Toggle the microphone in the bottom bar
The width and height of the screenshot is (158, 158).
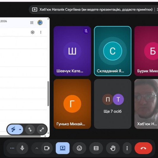[22, 148]
